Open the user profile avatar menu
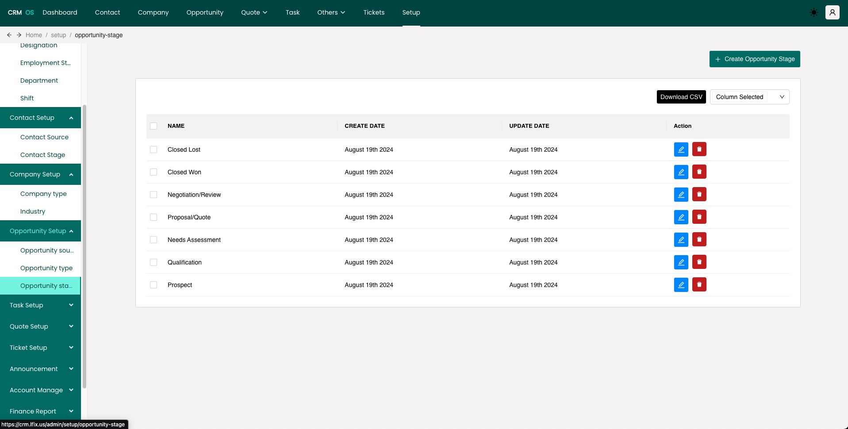Screen dimensions: 848x429 coord(832,12)
